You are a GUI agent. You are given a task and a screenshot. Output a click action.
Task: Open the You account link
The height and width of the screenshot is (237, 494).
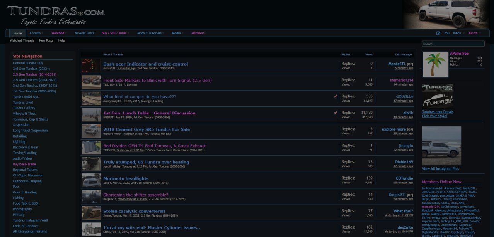pyautogui.click(x=446, y=33)
